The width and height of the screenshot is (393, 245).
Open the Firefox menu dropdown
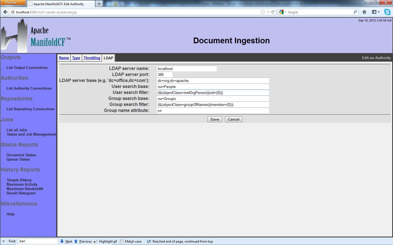click(13, 2)
